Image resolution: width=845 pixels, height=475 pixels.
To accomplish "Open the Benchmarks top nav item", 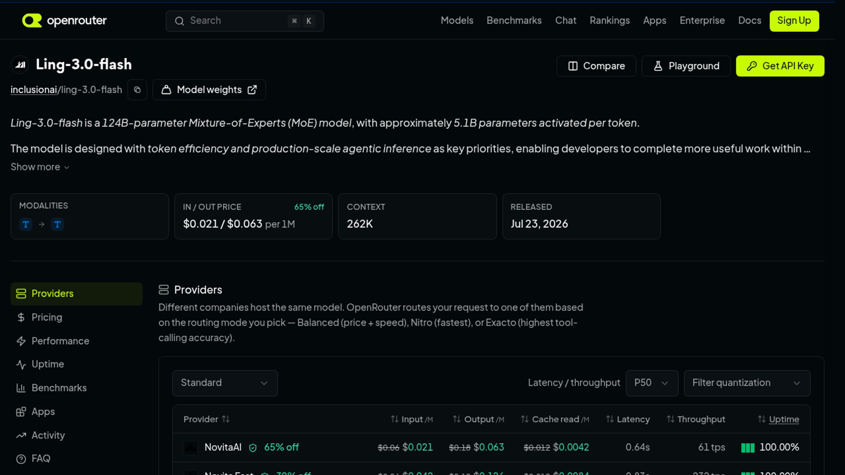I will point(514,21).
